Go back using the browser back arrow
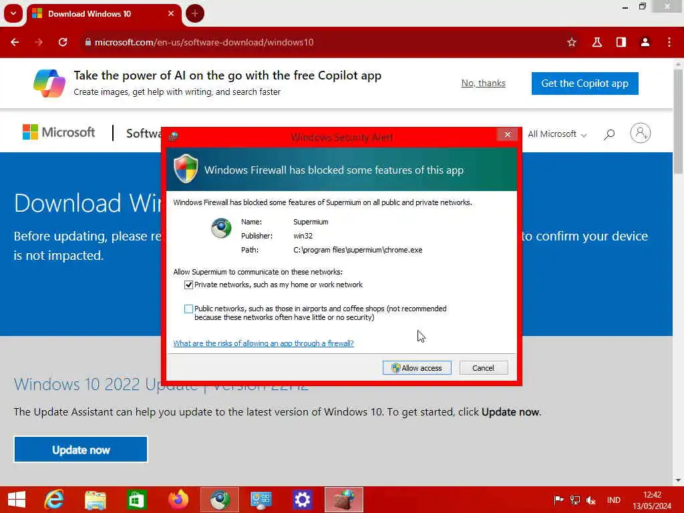 tap(15, 42)
